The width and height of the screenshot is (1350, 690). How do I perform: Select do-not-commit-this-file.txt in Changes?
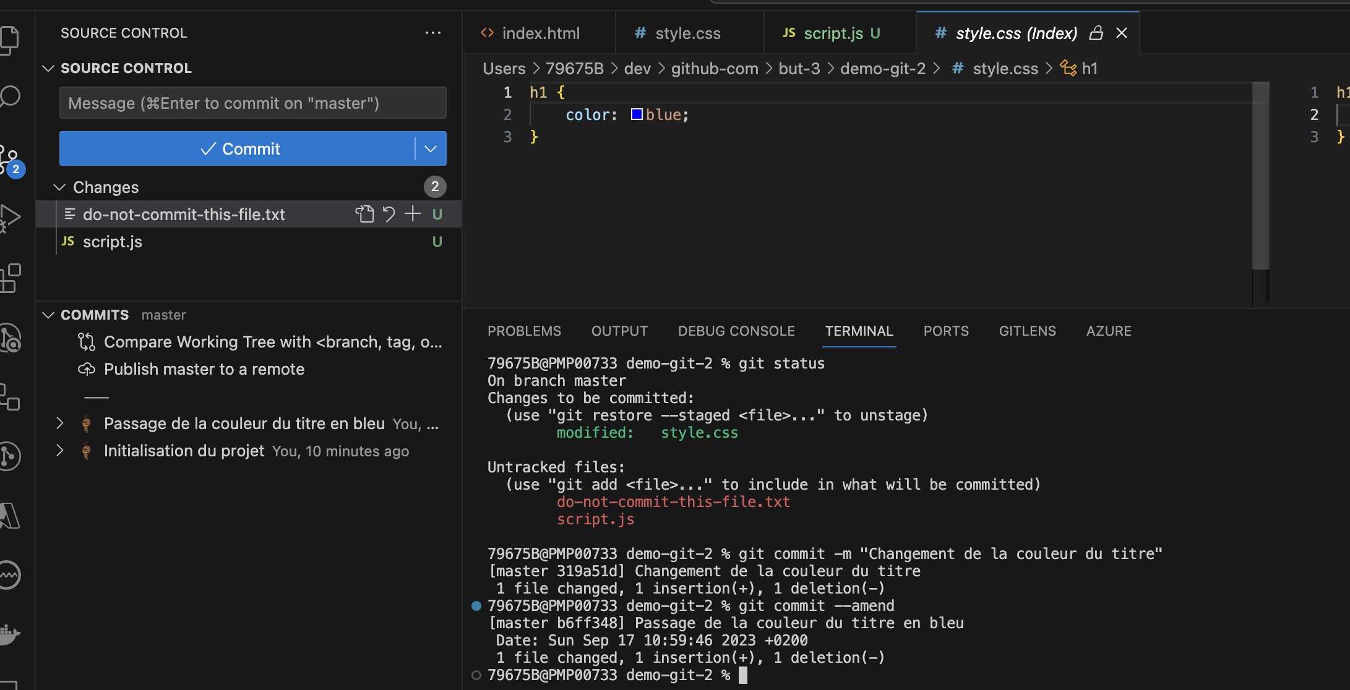pyautogui.click(x=249, y=214)
